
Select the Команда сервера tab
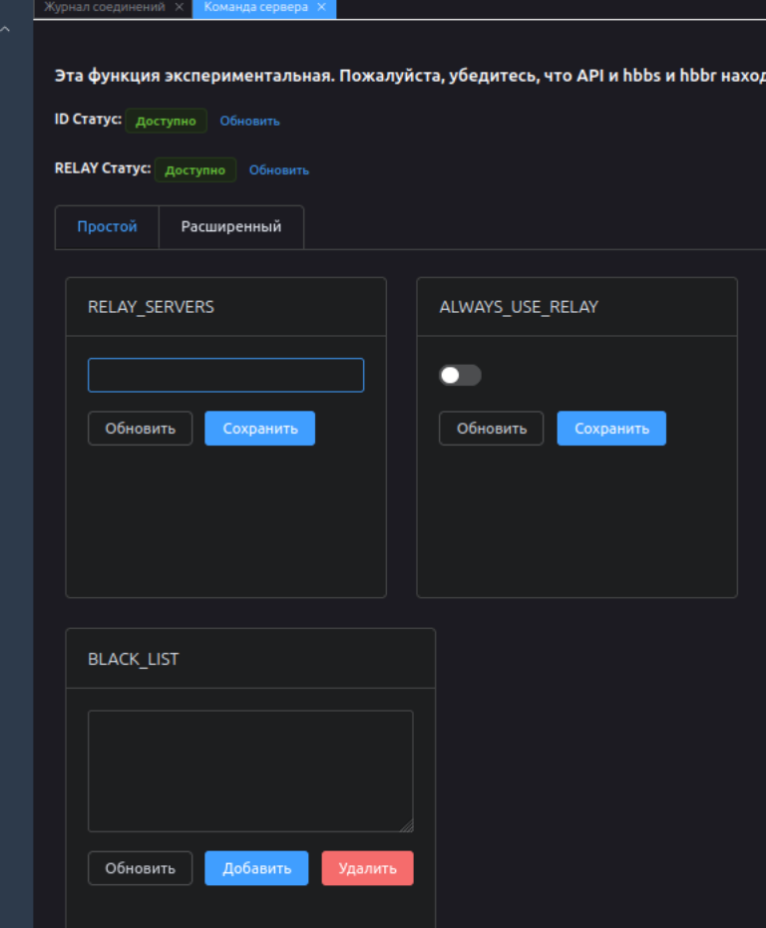coord(255,7)
